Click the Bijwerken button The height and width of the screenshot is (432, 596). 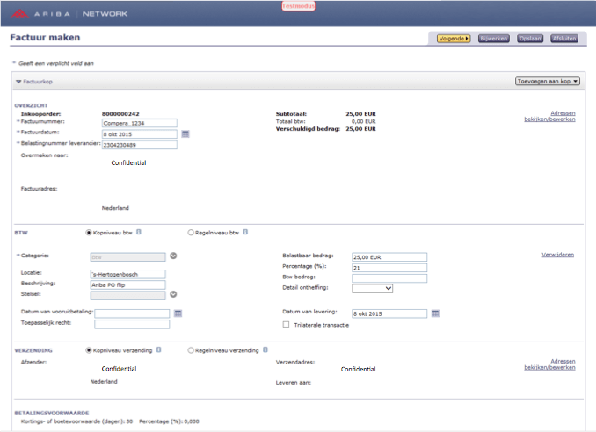click(494, 39)
